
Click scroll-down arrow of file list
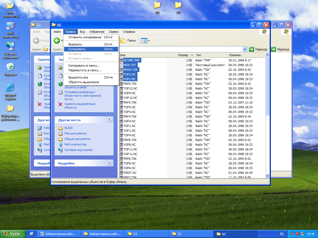click(x=267, y=176)
